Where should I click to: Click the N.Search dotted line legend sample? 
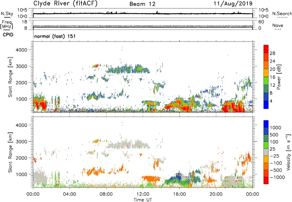click(x=283, y=18)
